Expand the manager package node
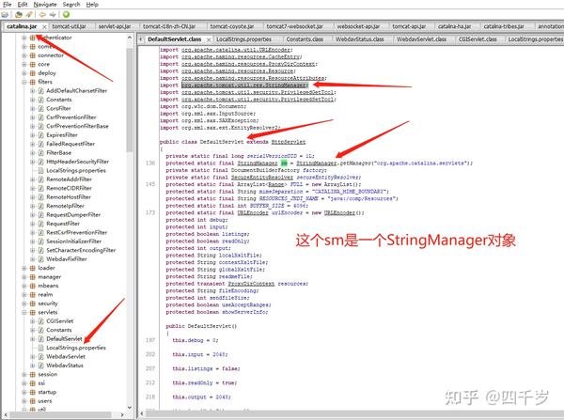 pos(24,277)
